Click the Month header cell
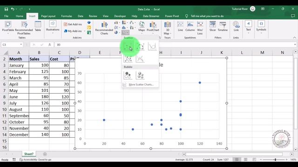Image resolution: width=298 pixels, height=167 pixels. click(x=19, y=59)
